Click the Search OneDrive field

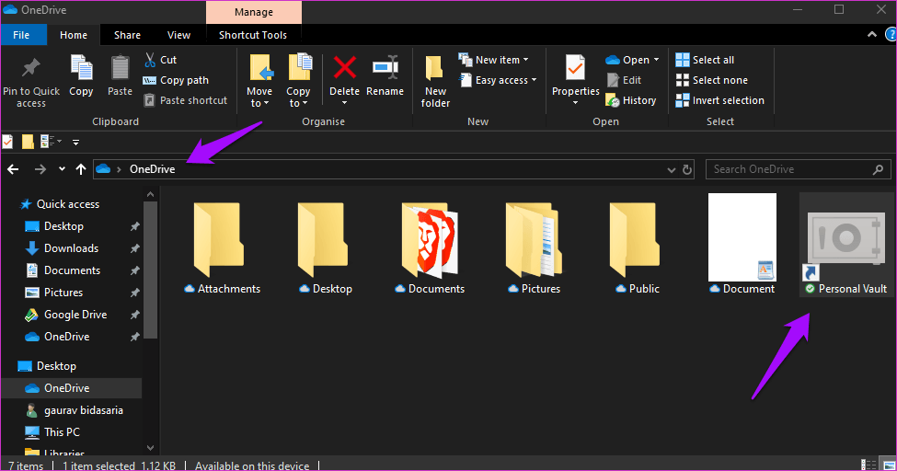pyautogui.click(x=798, y=169)
